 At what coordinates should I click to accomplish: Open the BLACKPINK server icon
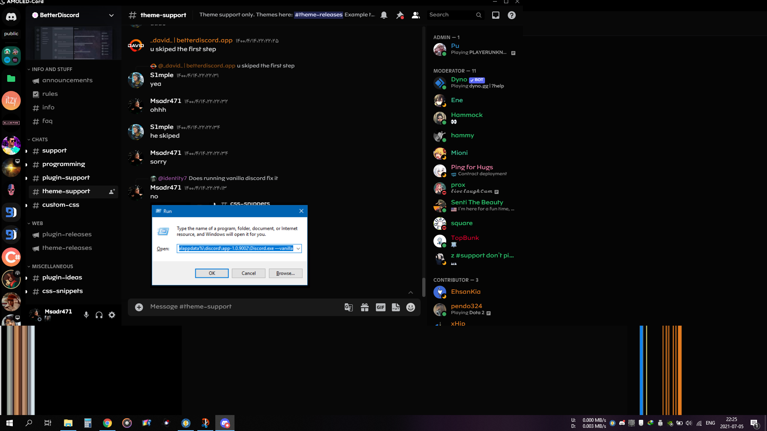11,123
